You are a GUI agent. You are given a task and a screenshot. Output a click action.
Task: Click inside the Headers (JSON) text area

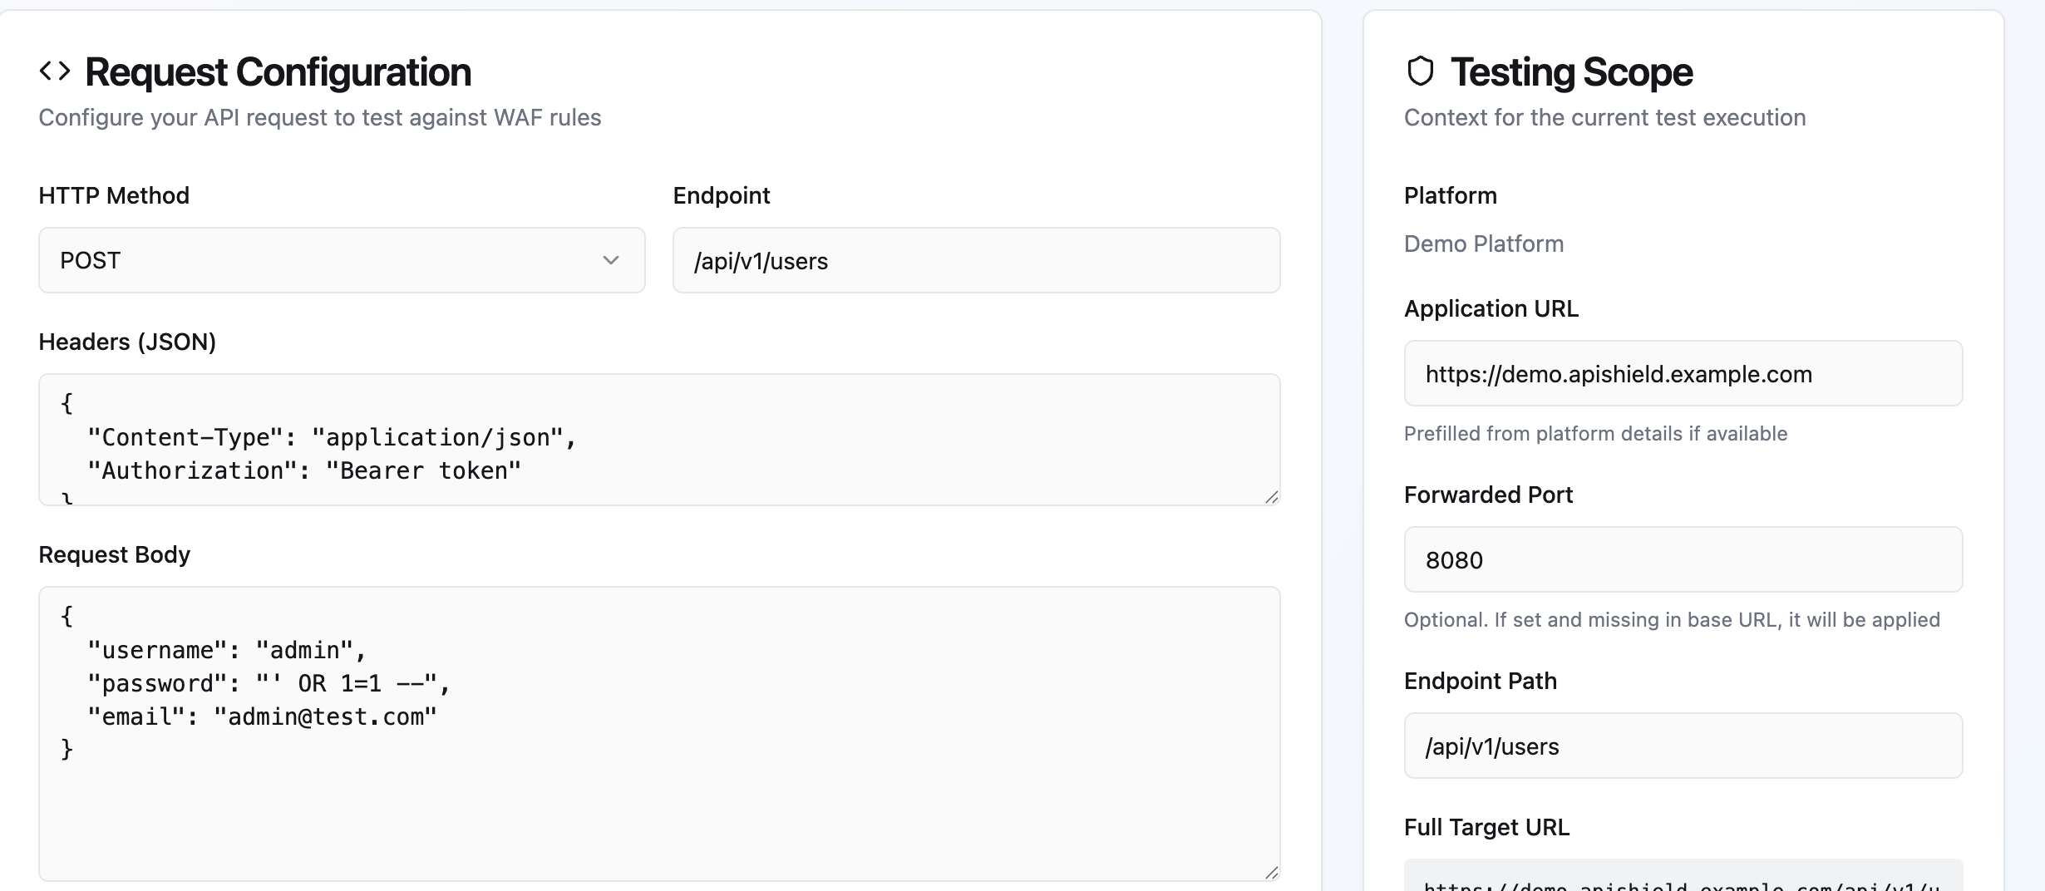coord(657,436)
